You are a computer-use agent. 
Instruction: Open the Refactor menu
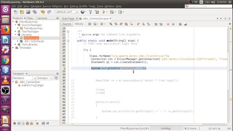point(57,6)
